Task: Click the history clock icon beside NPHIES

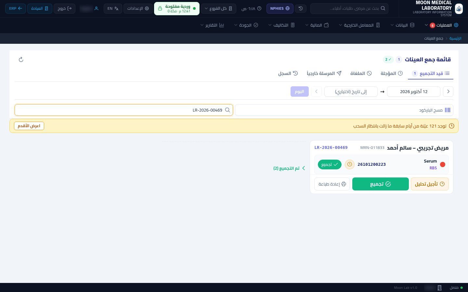Action: (x=301, y=8)
